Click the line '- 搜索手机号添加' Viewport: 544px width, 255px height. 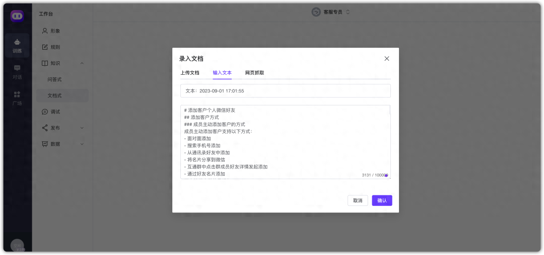coord(202,146)
